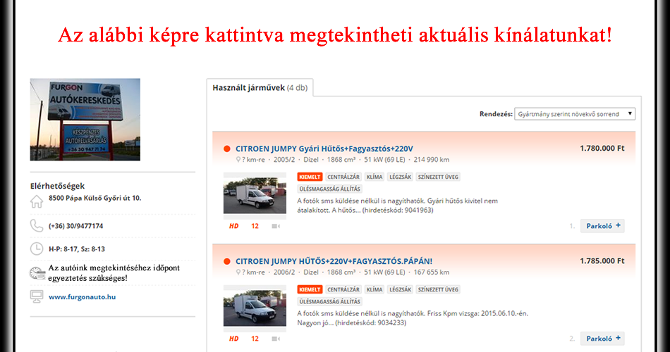Click the ÜLÉSMAGASSÁG ÁLLÍTÁS tag of the second listing
This screenshot has height=352, width=670.
329,301
